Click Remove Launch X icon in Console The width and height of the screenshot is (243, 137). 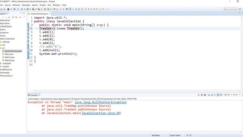coord(202,95)
